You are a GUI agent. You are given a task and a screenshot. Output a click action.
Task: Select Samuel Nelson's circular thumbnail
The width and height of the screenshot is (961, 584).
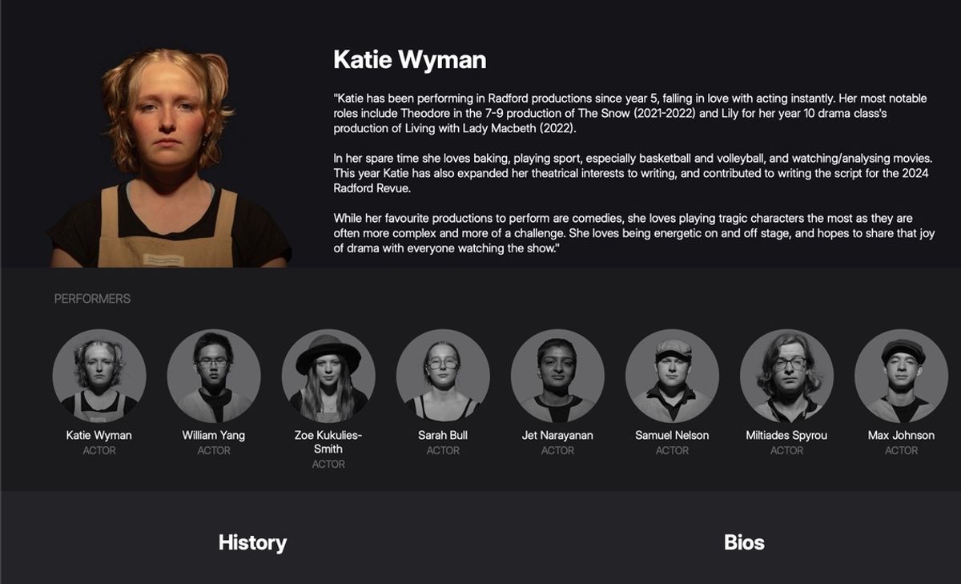tap(672, 376)
